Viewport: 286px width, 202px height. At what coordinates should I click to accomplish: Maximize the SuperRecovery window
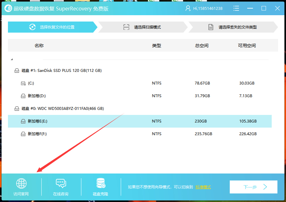pos(263,8)
